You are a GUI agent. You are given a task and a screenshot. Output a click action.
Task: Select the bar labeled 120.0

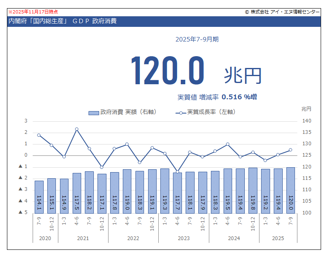(290, 190)
